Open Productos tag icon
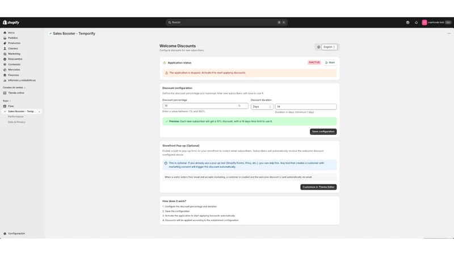 pyautogui.click(x=5, y=43)
